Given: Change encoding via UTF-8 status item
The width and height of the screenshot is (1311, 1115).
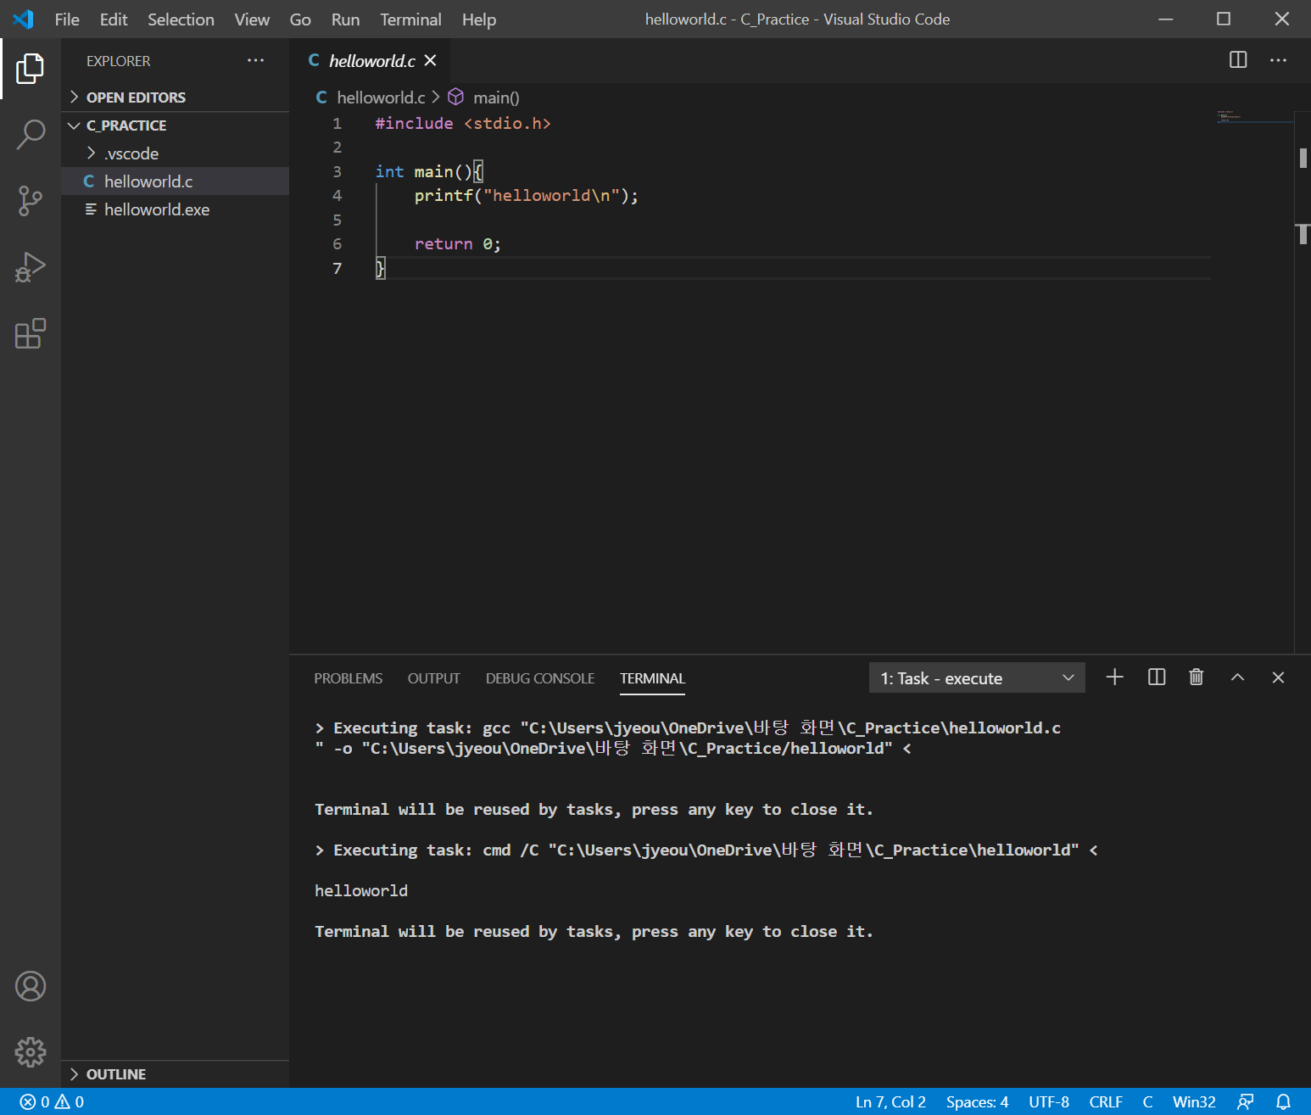Looking at the screenshot, I should [x=1049, y=1101].
